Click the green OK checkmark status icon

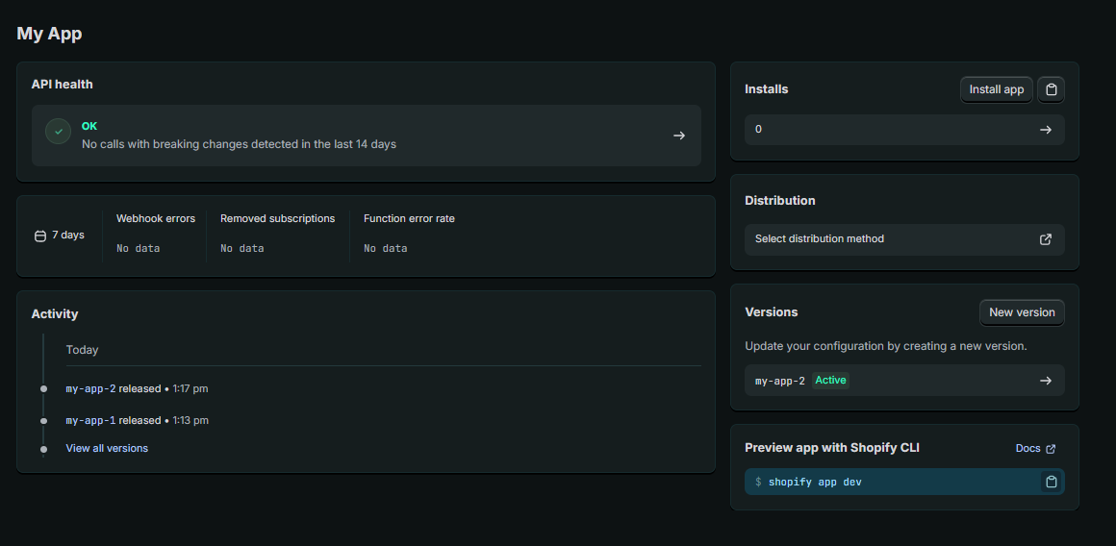pos(59,132)
